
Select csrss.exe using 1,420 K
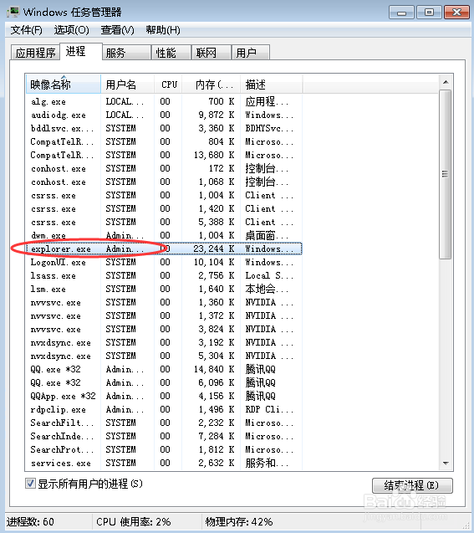[164, 208]
